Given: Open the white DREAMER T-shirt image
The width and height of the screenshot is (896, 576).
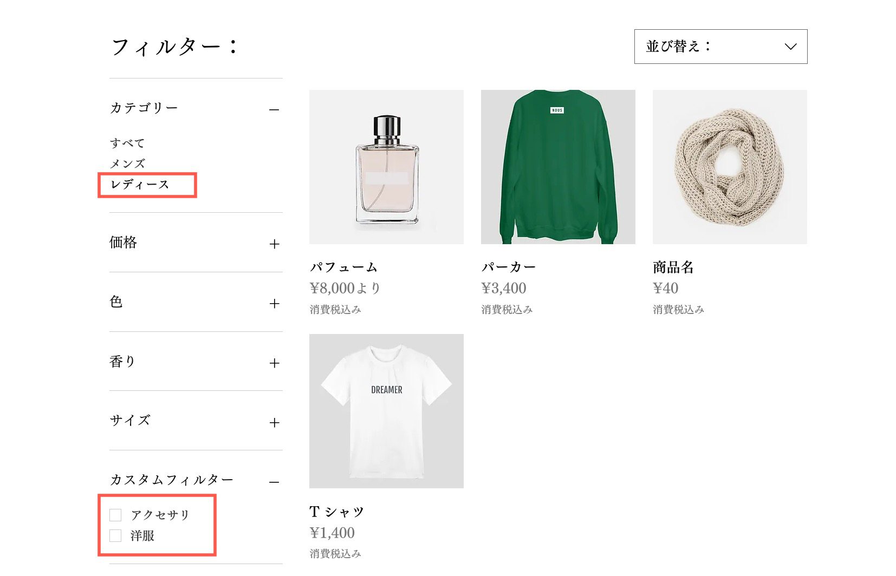Looking at the screenshot, I should coord(386,411).
